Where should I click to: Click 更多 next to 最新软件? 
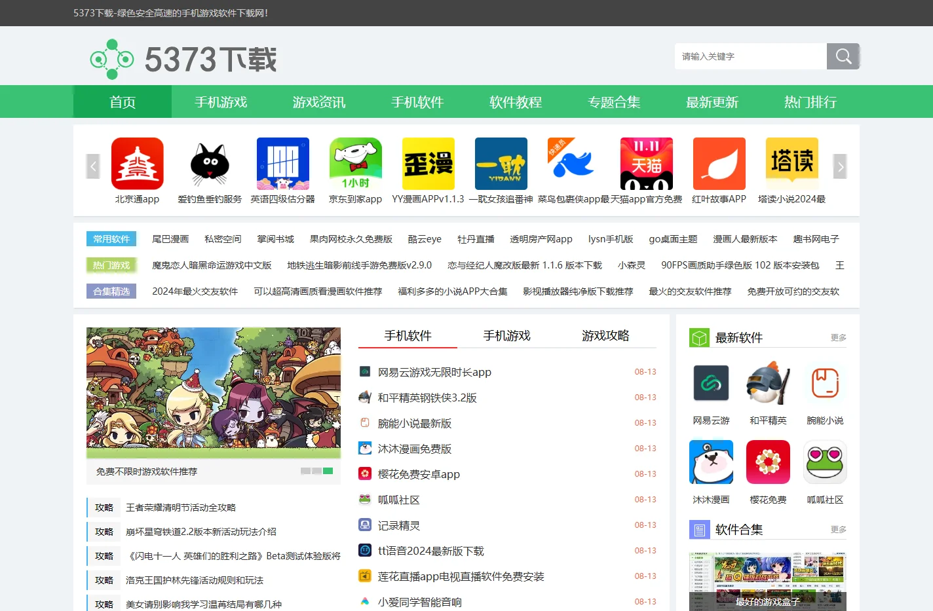838,338
